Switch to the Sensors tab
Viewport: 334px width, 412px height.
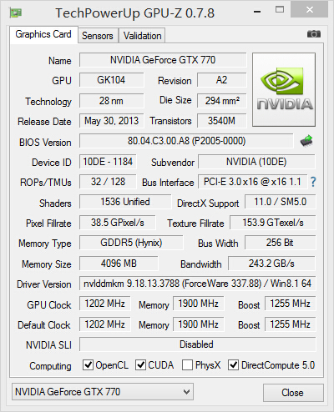[x=98, y=36]
